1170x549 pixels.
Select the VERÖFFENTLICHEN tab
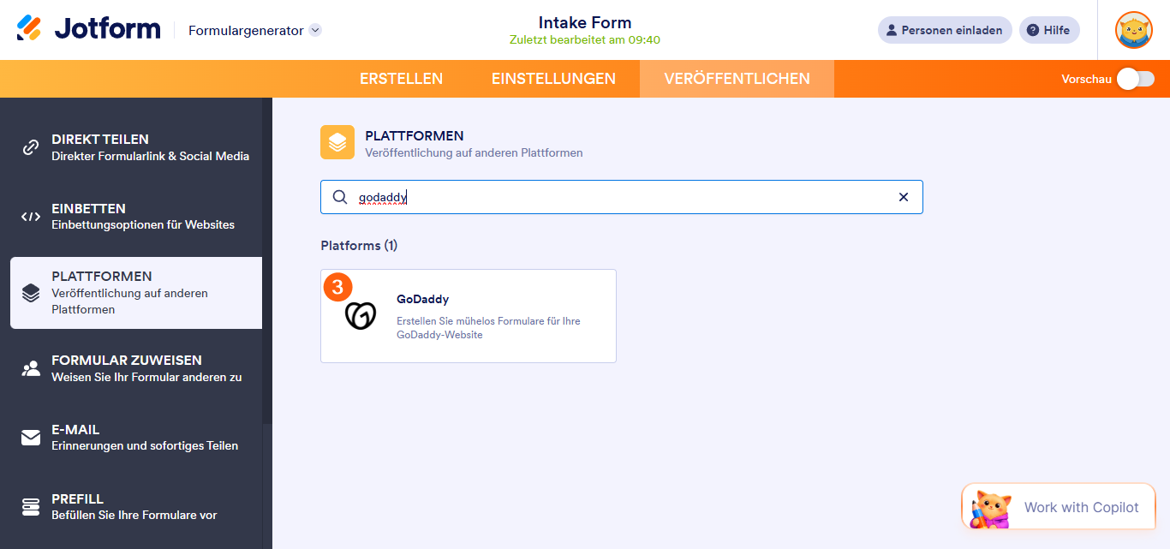(736, 78)
